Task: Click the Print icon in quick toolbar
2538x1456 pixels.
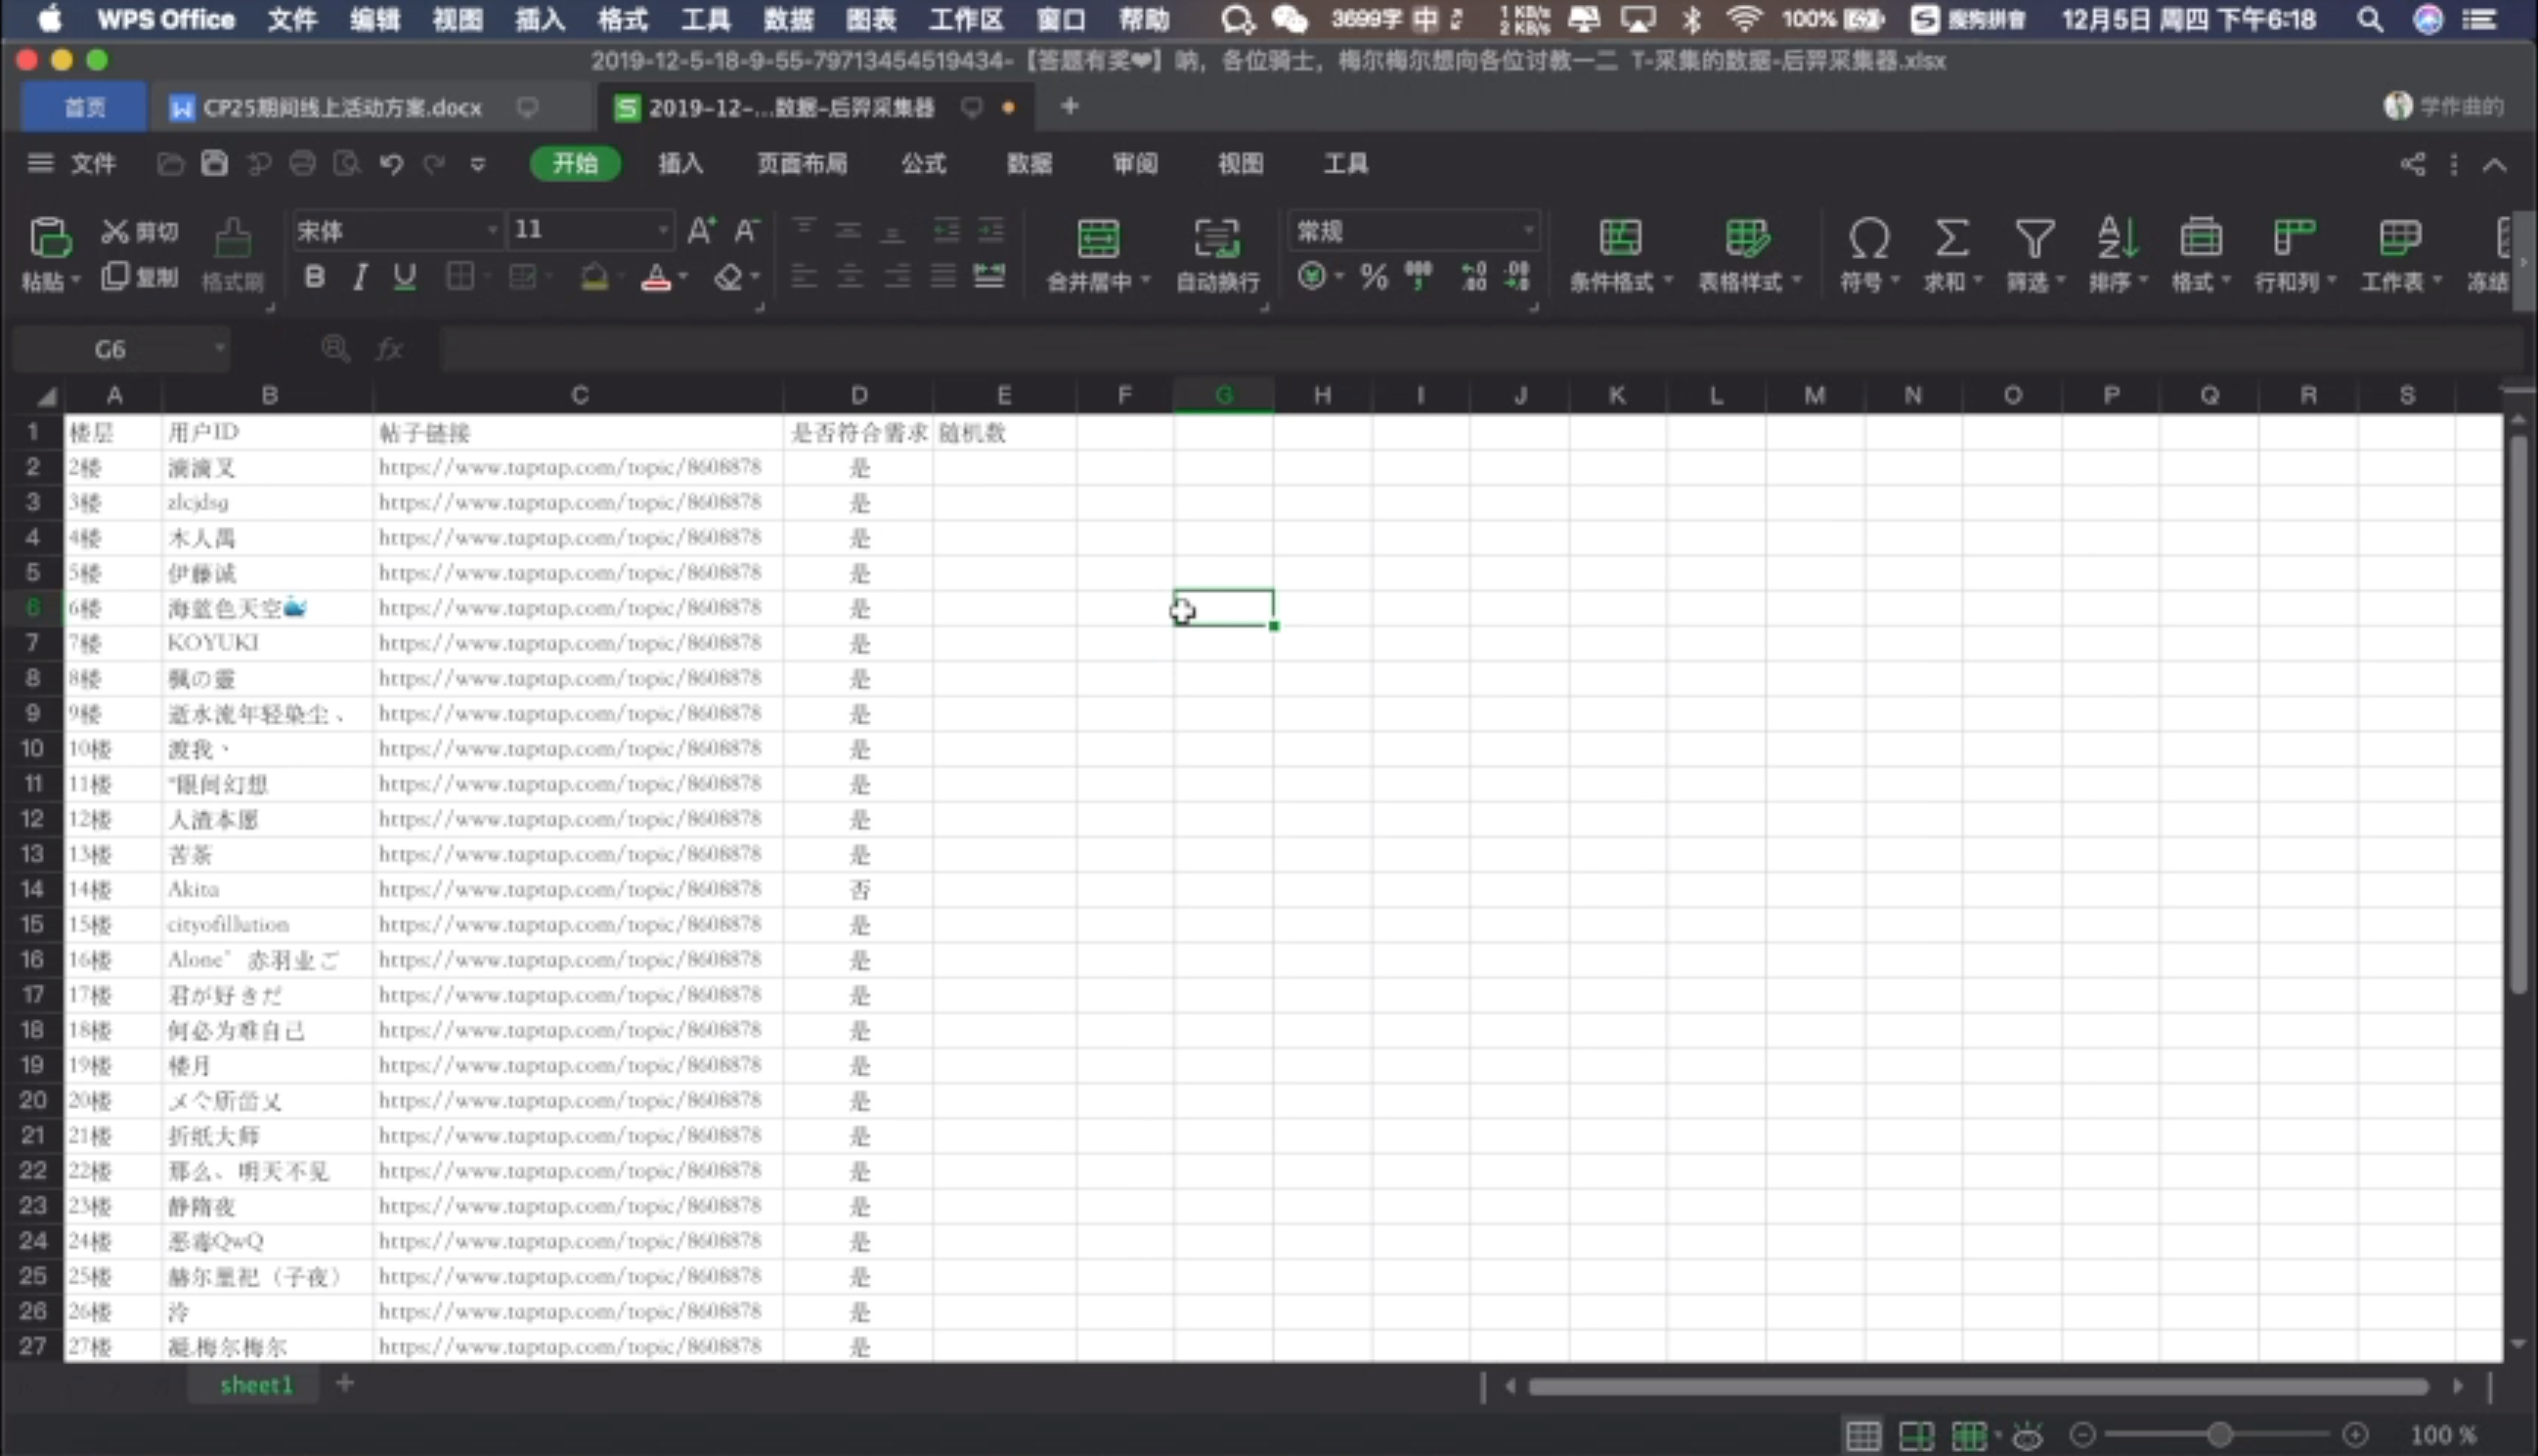Action: click(302, 163)
